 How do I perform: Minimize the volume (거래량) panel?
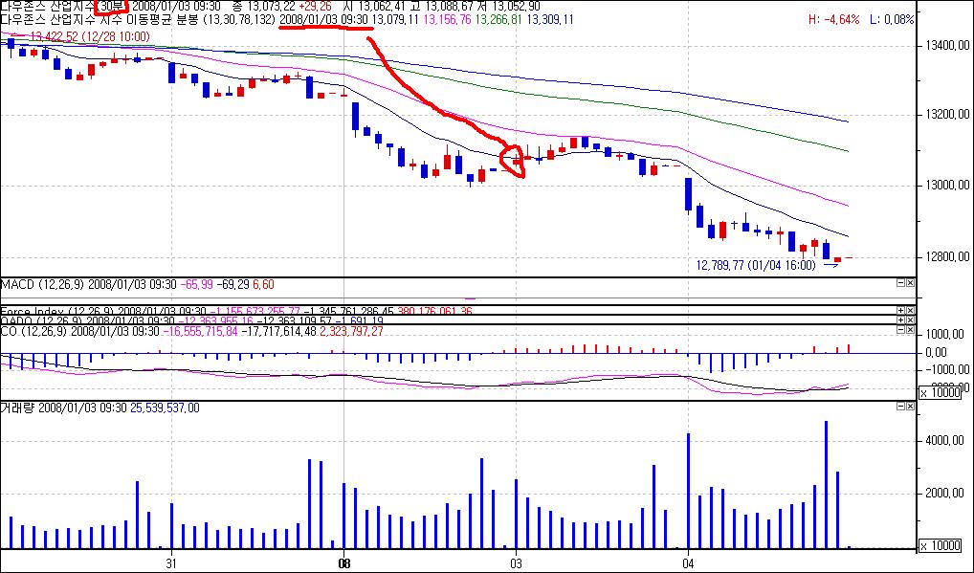(900, 407)
